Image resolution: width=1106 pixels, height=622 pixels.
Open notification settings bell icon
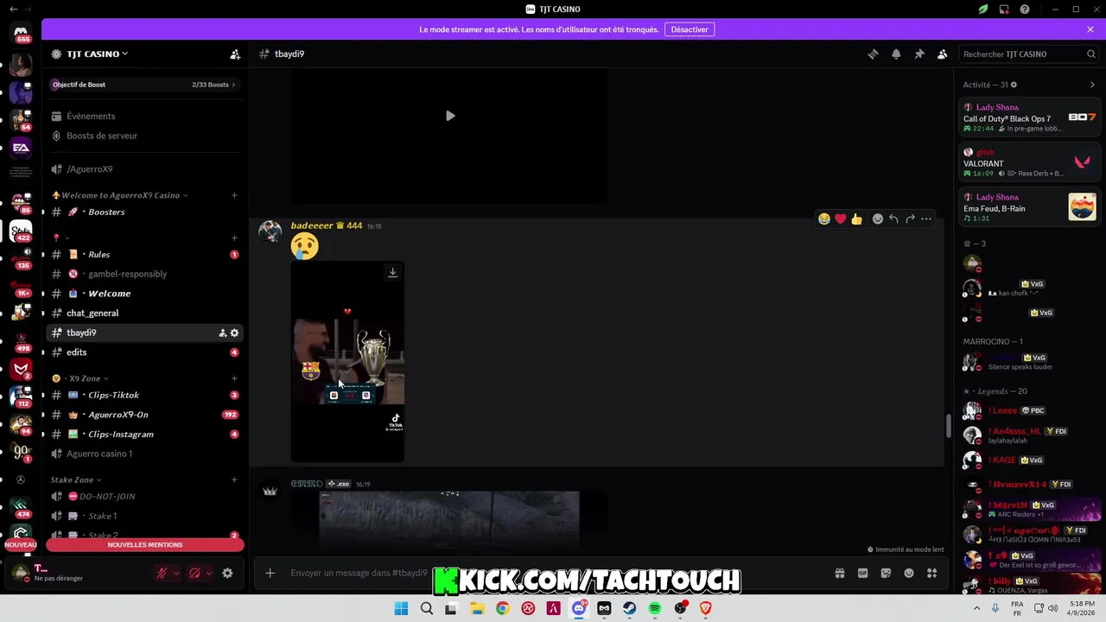point(896,54)
